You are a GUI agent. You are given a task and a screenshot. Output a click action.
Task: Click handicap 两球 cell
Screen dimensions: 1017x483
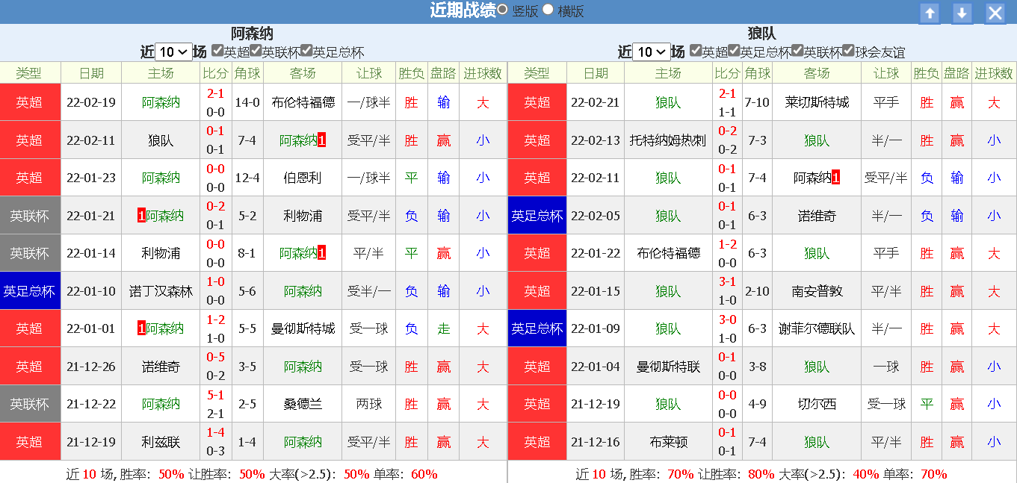(x=369, y=404)
